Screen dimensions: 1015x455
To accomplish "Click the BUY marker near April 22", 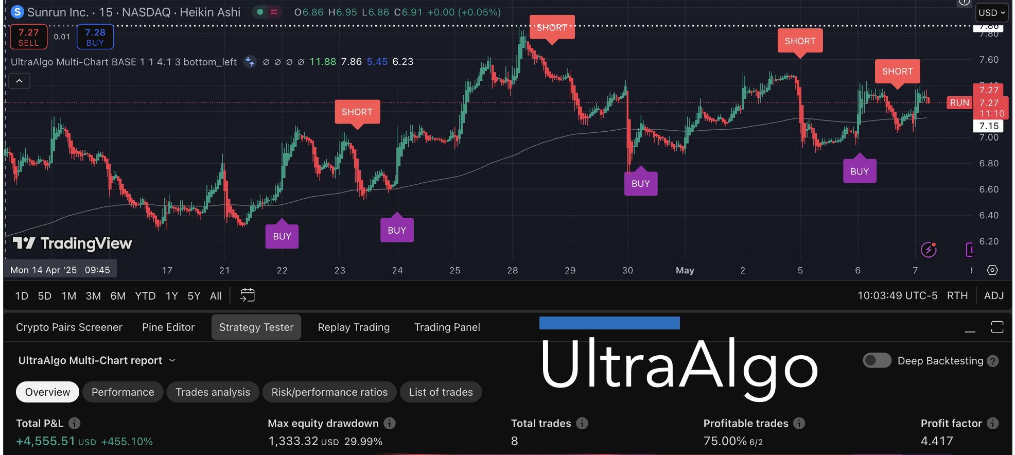I will point(282,236).
